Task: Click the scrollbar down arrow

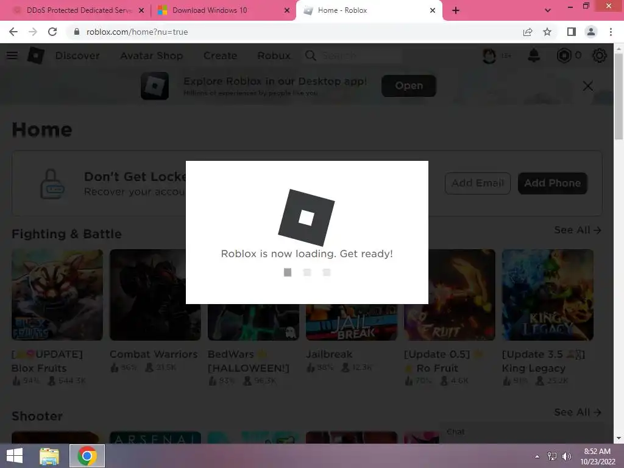Action: [619, 439]
